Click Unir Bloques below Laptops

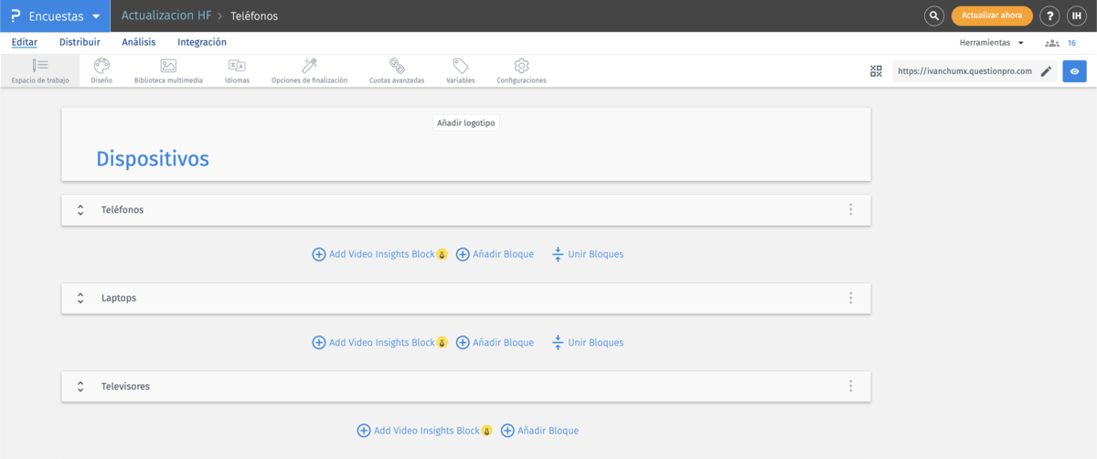(588, 343)
